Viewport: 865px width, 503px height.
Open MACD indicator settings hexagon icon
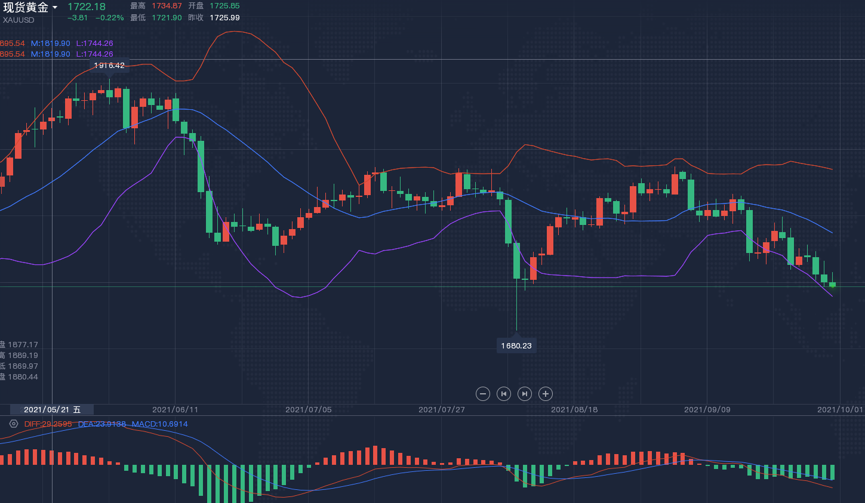click(x=14, y=424)
